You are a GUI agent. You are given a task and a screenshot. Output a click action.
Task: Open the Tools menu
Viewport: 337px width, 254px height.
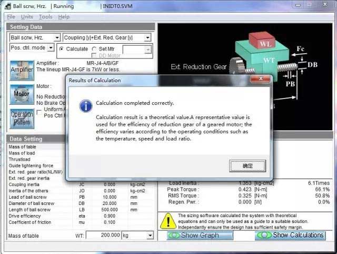point(45,17)
